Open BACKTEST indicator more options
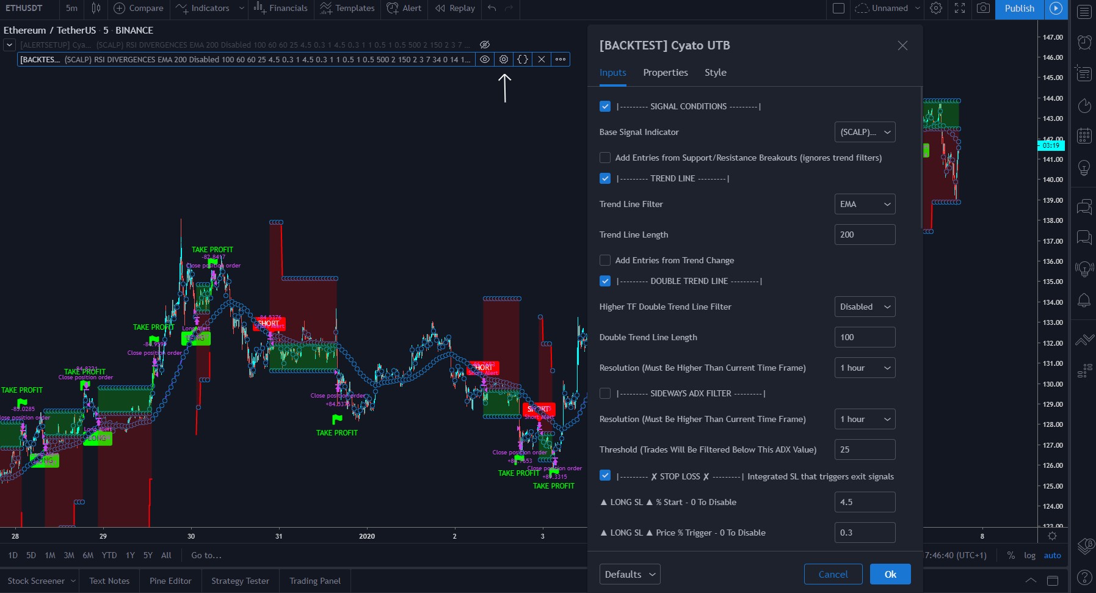Screen dimensions: 1096x593 coord(561,59)
